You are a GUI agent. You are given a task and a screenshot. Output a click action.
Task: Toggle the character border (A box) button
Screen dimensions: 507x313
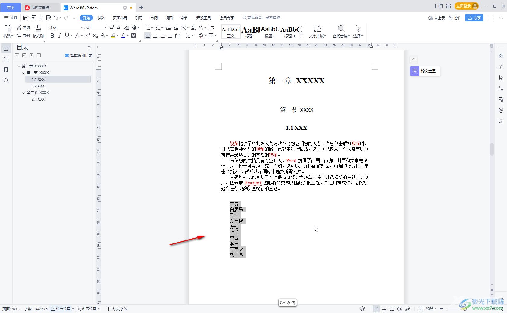(x=133, y=36)
